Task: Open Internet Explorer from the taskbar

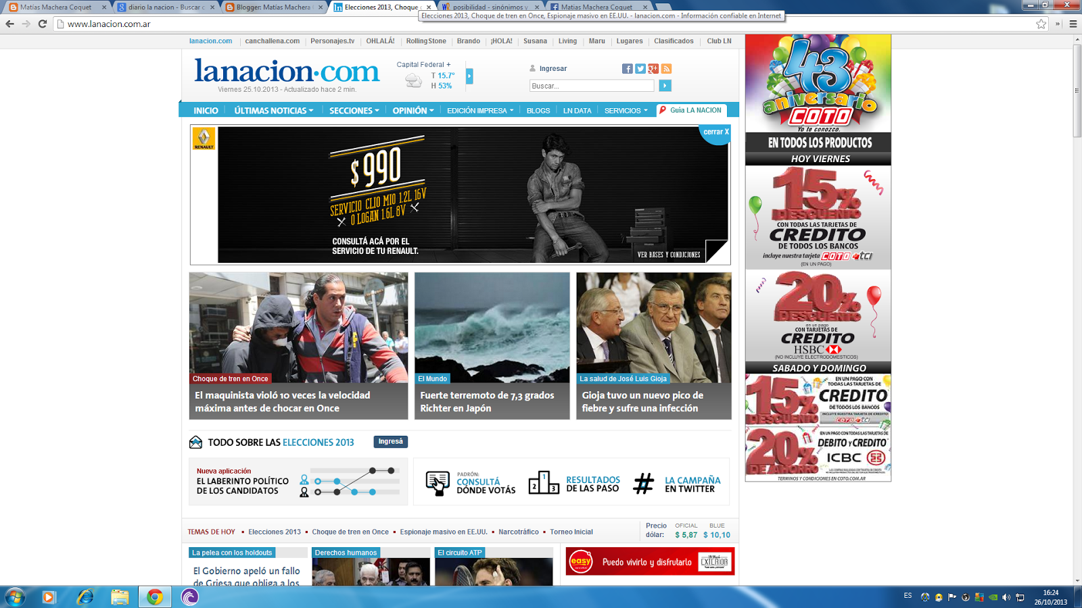Action: 85,597
